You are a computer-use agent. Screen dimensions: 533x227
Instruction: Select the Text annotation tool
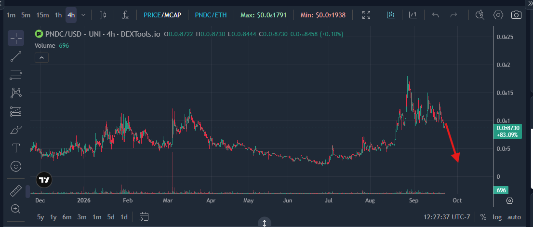coord(16,148)
